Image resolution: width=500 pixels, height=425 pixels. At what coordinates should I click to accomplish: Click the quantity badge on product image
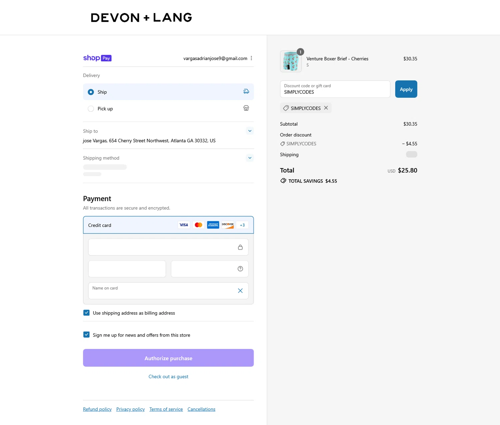coord(300,52)
